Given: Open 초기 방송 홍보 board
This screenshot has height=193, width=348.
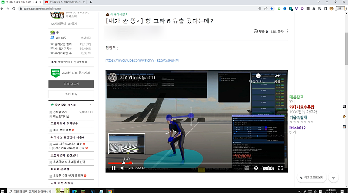Looking at the screenshot, I should pos(62,130).
